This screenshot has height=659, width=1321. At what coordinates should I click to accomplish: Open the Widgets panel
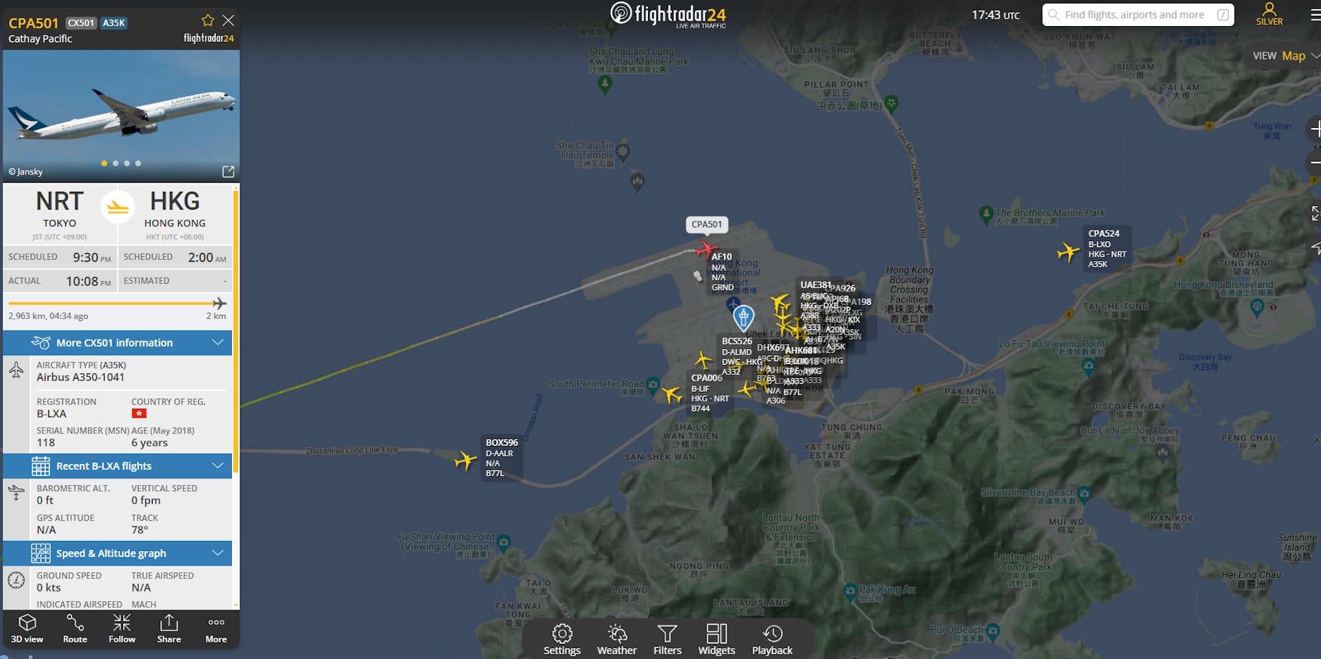717,639
